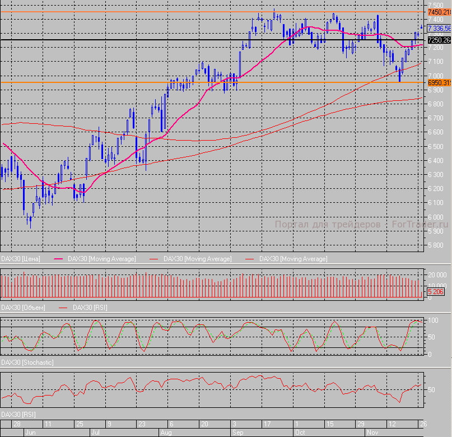Click the DAX30 [Объем] volume panel label
452x437 pixels.
click(x=23, y=308)
